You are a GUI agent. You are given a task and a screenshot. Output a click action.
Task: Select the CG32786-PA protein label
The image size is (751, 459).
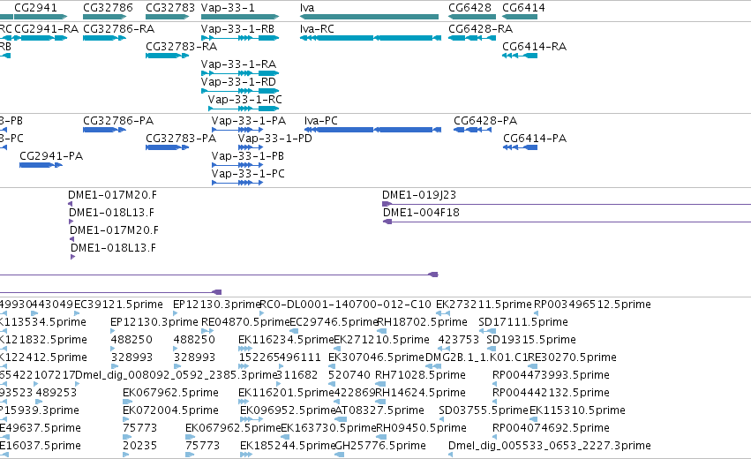[x=118, y=121]
